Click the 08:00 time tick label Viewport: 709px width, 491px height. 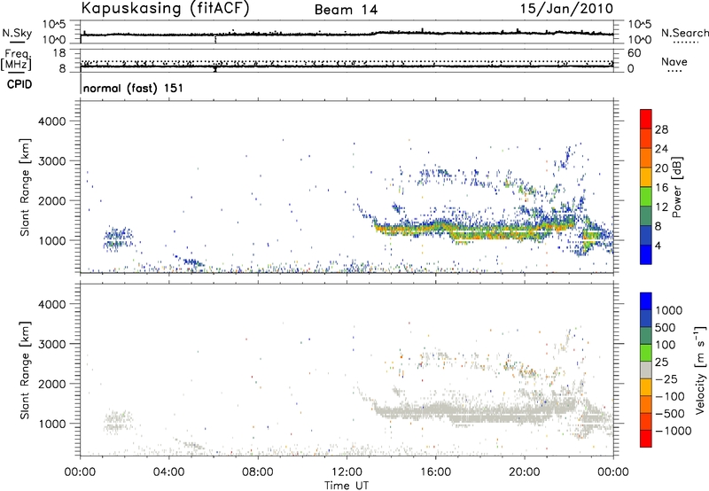tap(257, 472)
